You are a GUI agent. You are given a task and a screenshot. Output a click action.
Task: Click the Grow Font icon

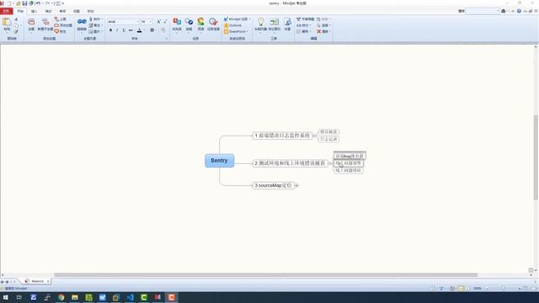point(159,22)
